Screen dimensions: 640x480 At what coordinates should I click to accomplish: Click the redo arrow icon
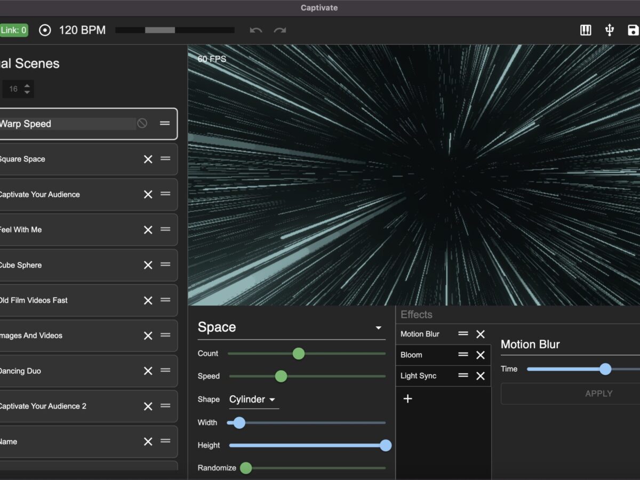pos(280,30)
